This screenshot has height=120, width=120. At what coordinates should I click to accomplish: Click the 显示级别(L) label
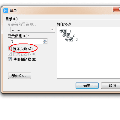coord(18,36)
